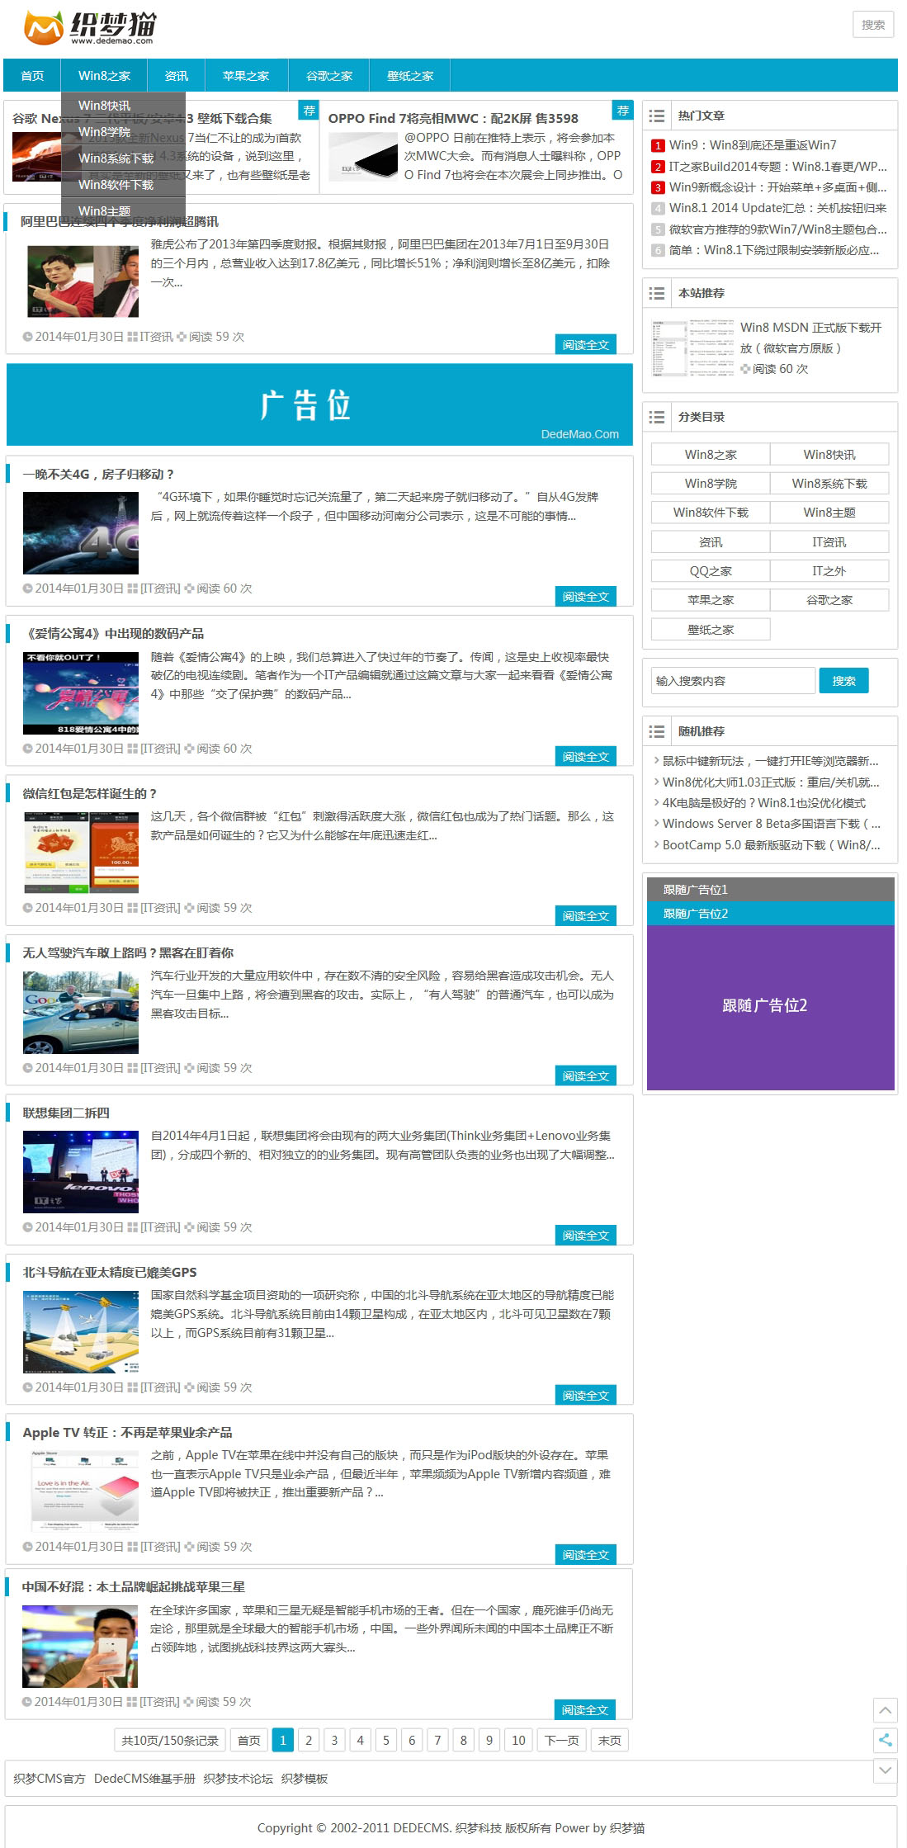Screen dimensions: 907x1848
Task: Click the 搜索 button in the page header
Action: click(873, 25)
